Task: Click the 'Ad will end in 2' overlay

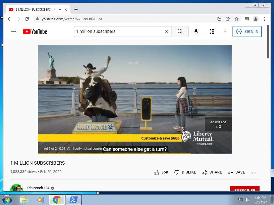Action: pyautogui.click(x=218, y=124)
